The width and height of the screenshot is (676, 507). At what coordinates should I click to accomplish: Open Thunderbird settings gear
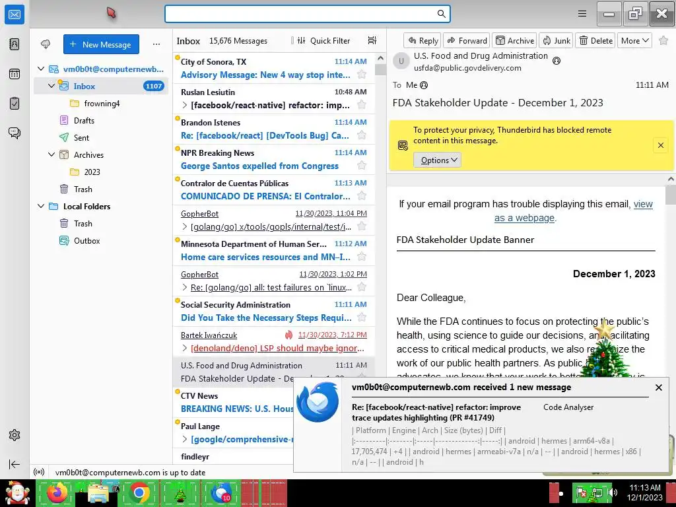coord(15,435)
